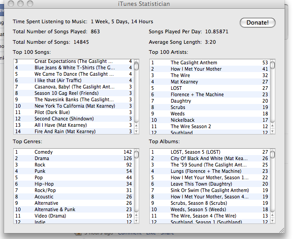
Task: Click the Donate! button
Action: [257, 23]
